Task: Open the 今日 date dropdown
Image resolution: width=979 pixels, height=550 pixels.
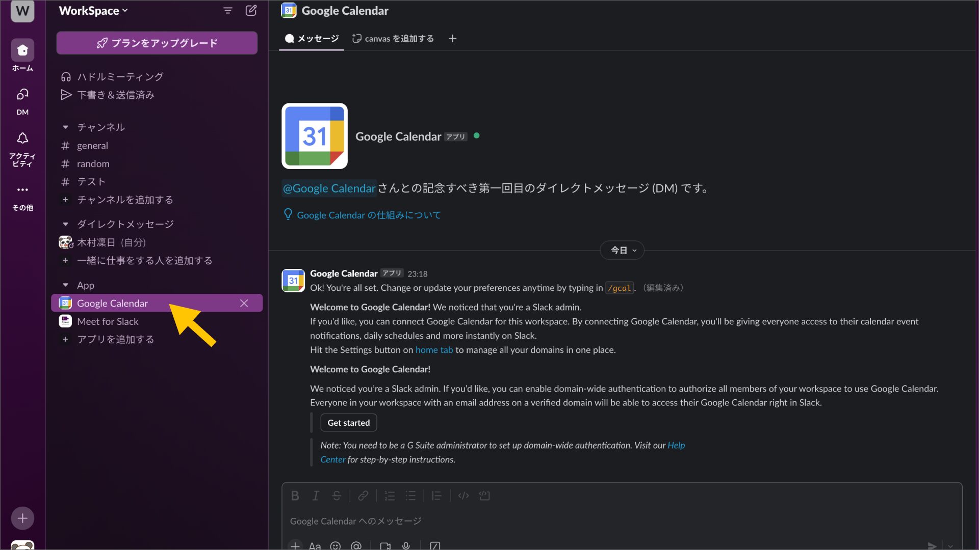Action: (x=622, y=251)
